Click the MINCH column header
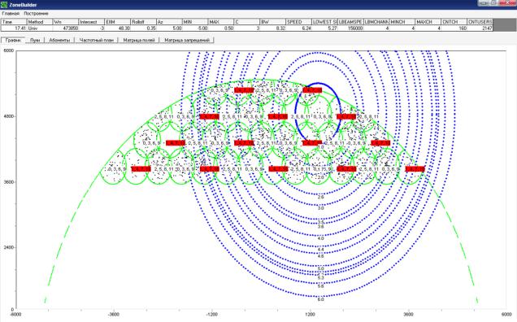 point(402,22)
